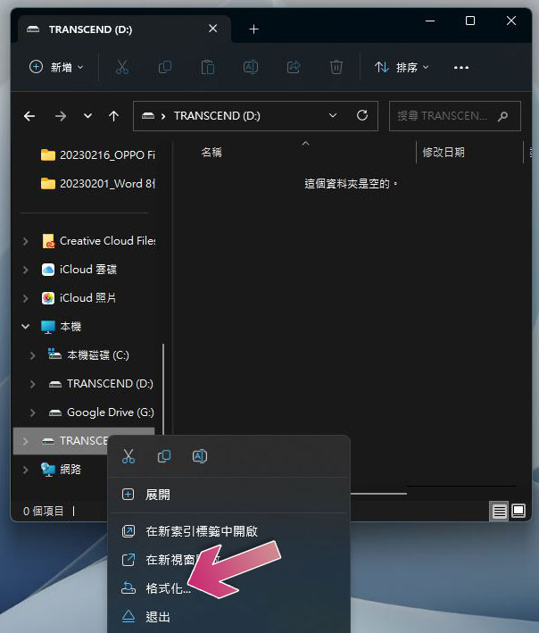Image resolution: width=539 pixels, height=633 pixels.
Task: Expand the iCloud 雲碟 node
Action: (x=25, y=270)
